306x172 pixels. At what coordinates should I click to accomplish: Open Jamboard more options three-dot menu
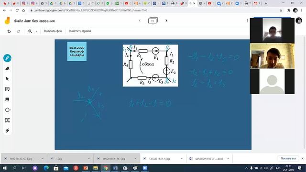[x=248, y=21]
